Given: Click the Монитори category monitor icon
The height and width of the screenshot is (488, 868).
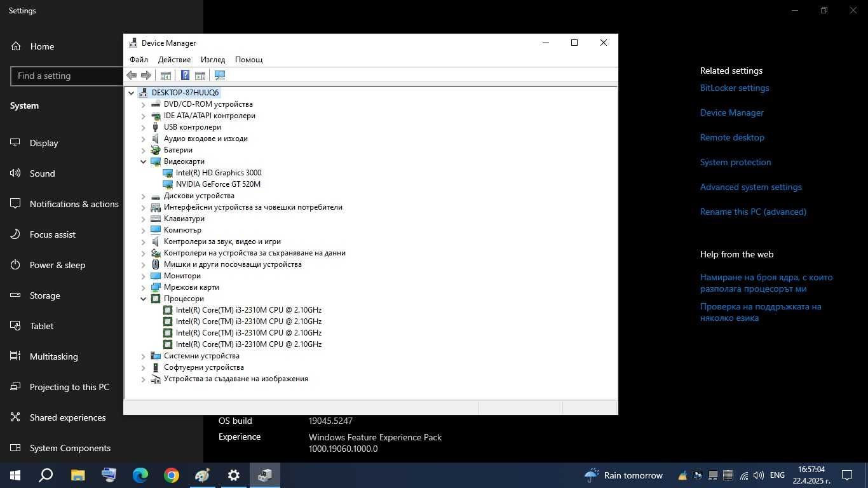Looking at the screenshot, I should point(156,276).
